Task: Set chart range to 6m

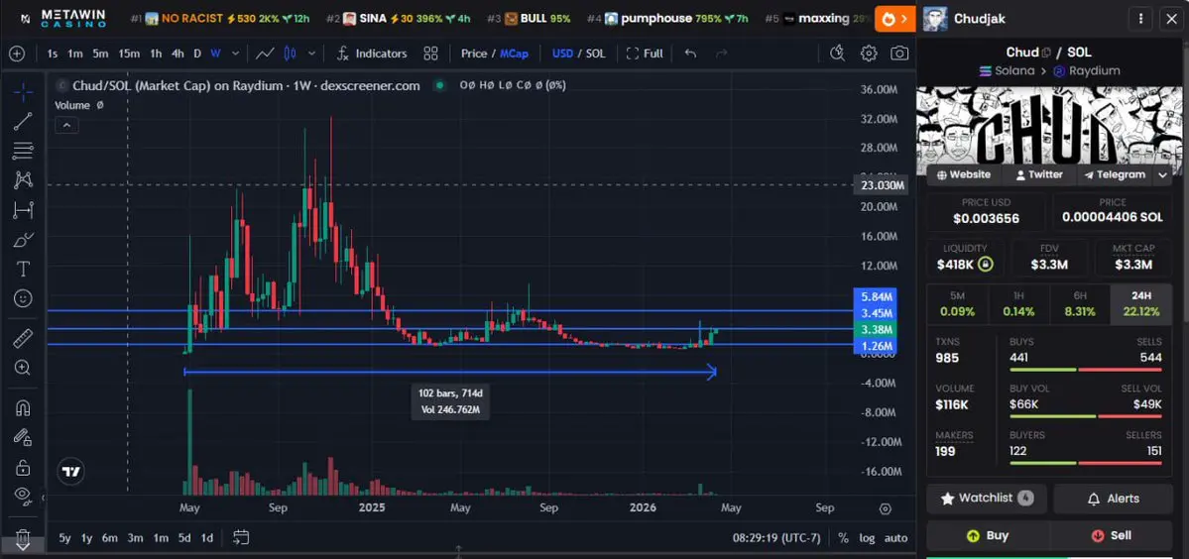Action: pyautogui.click(x=110, y=538)
